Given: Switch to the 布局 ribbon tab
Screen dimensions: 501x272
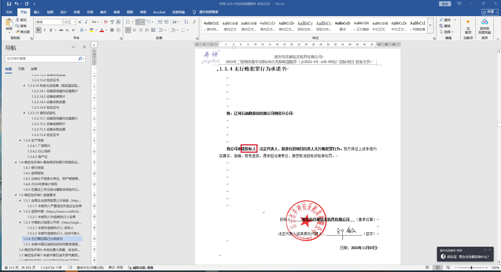Looking at the screenshot, I should coord(77,12).
